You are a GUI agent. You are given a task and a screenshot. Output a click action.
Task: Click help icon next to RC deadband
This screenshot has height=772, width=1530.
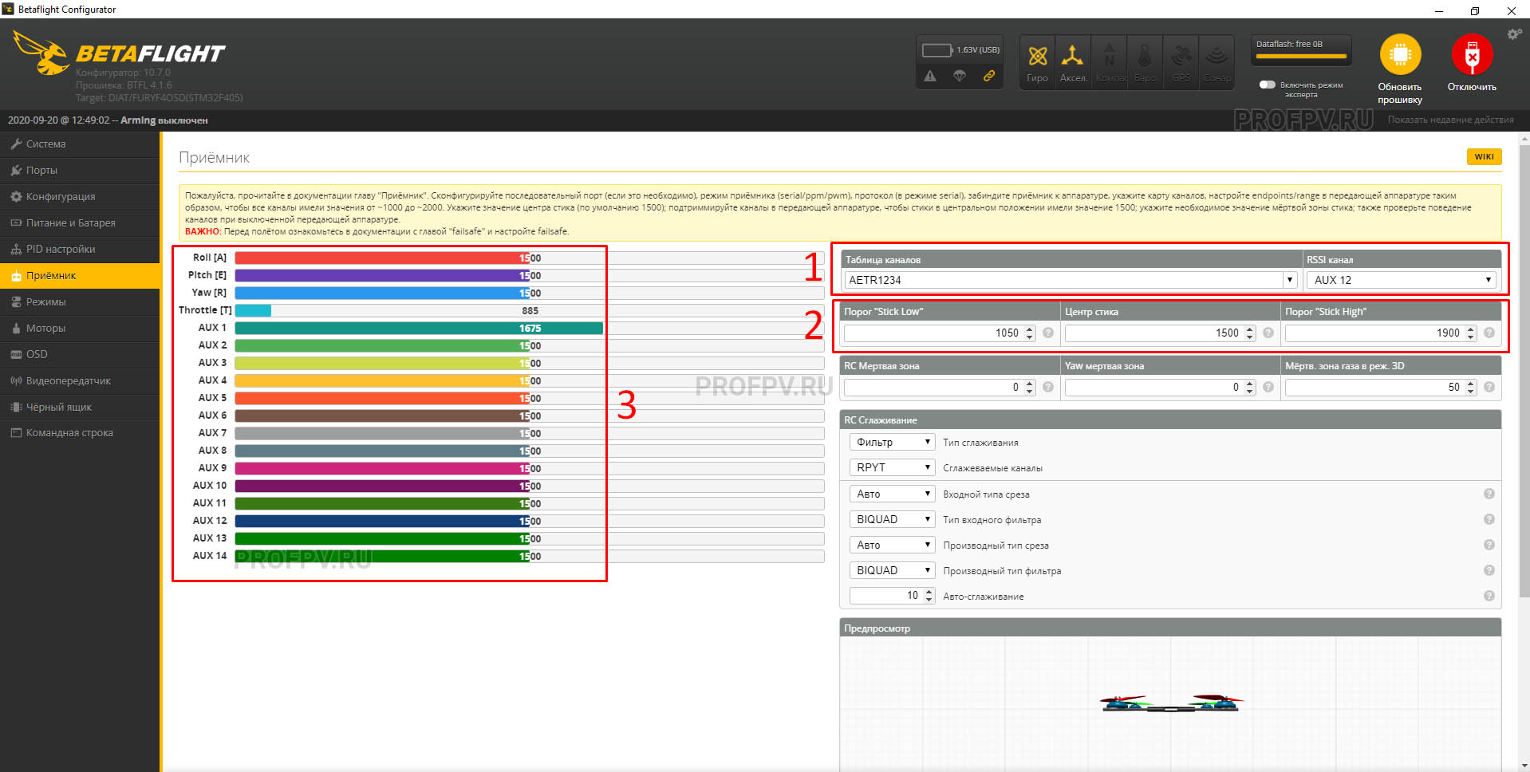[x=1048, y=387]
